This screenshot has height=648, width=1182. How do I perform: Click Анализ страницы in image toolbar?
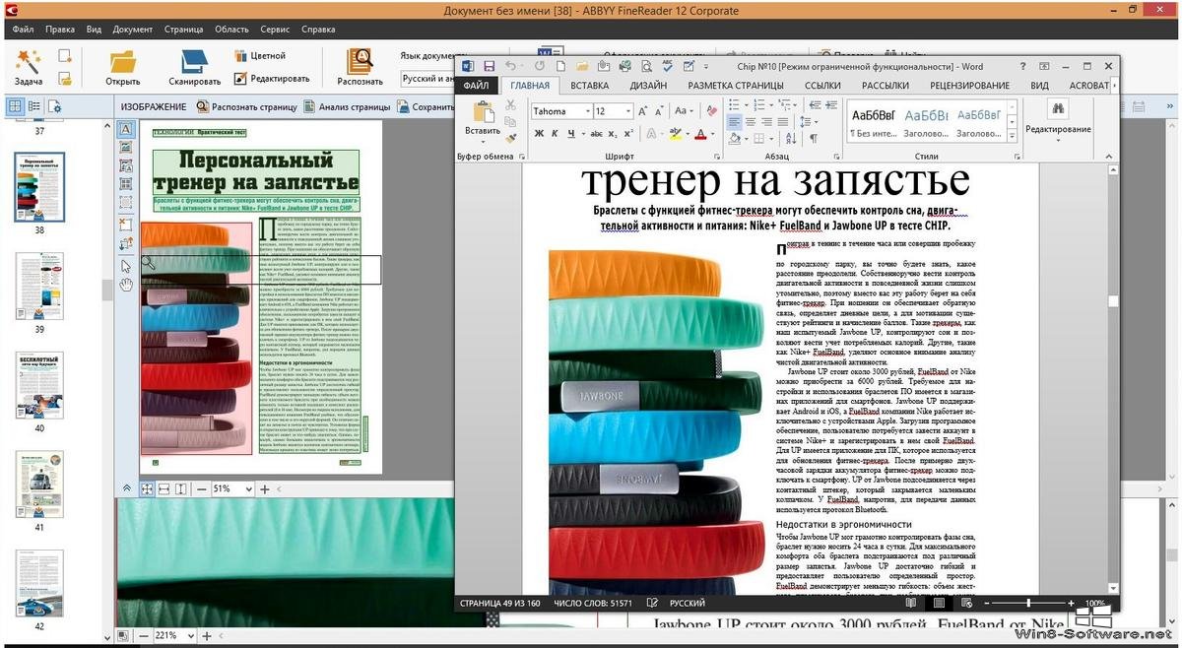[346, 106]
